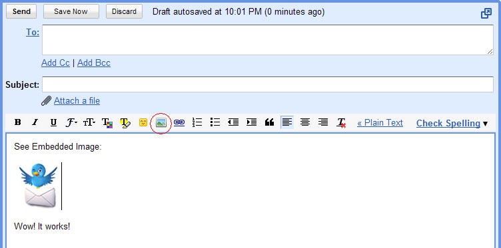501x248 pixels.
Task: Apply blockquote formatting
Action: [x=269, y=122]
